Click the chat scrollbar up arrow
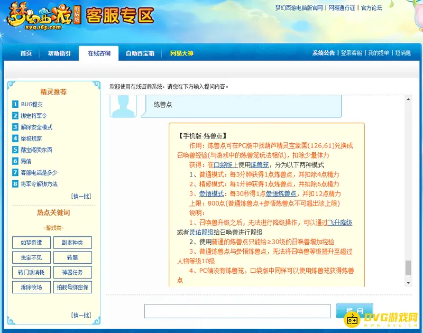The height and width of the screenshot is (333, 423). point(408,99)
